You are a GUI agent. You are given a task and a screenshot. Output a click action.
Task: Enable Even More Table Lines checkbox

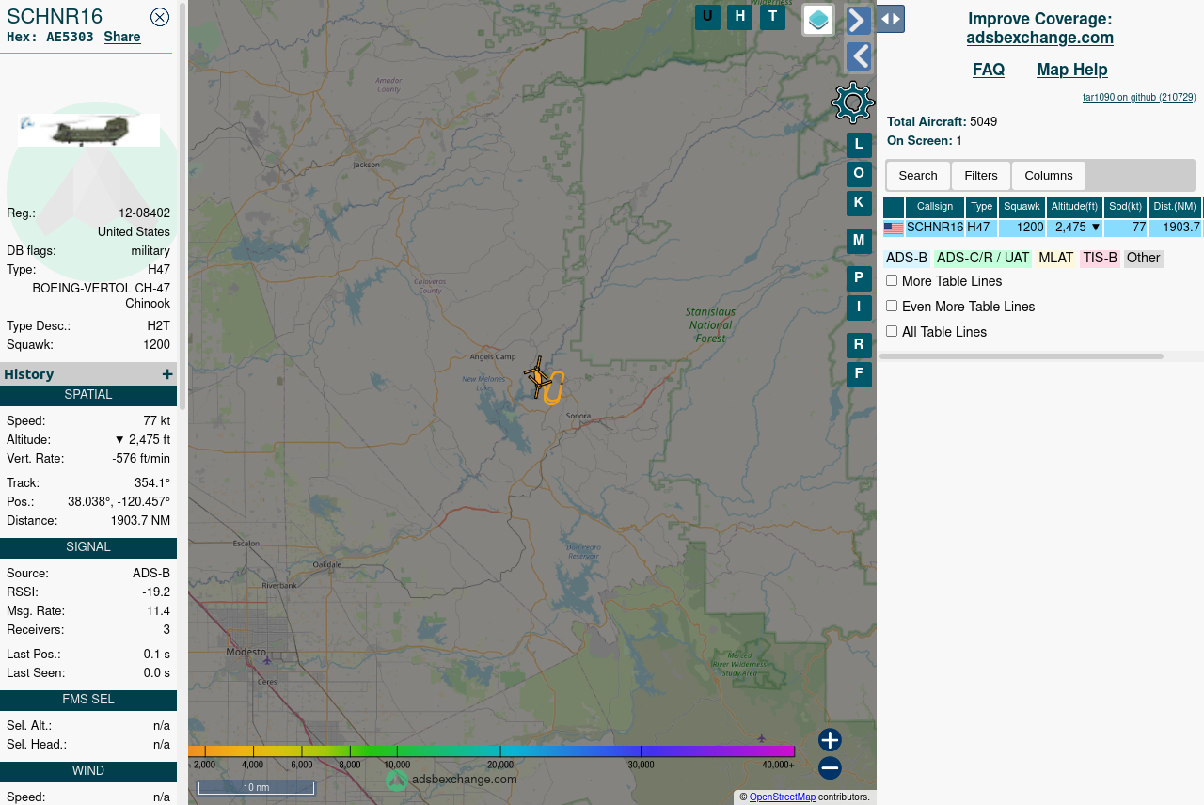pos(892,306)
